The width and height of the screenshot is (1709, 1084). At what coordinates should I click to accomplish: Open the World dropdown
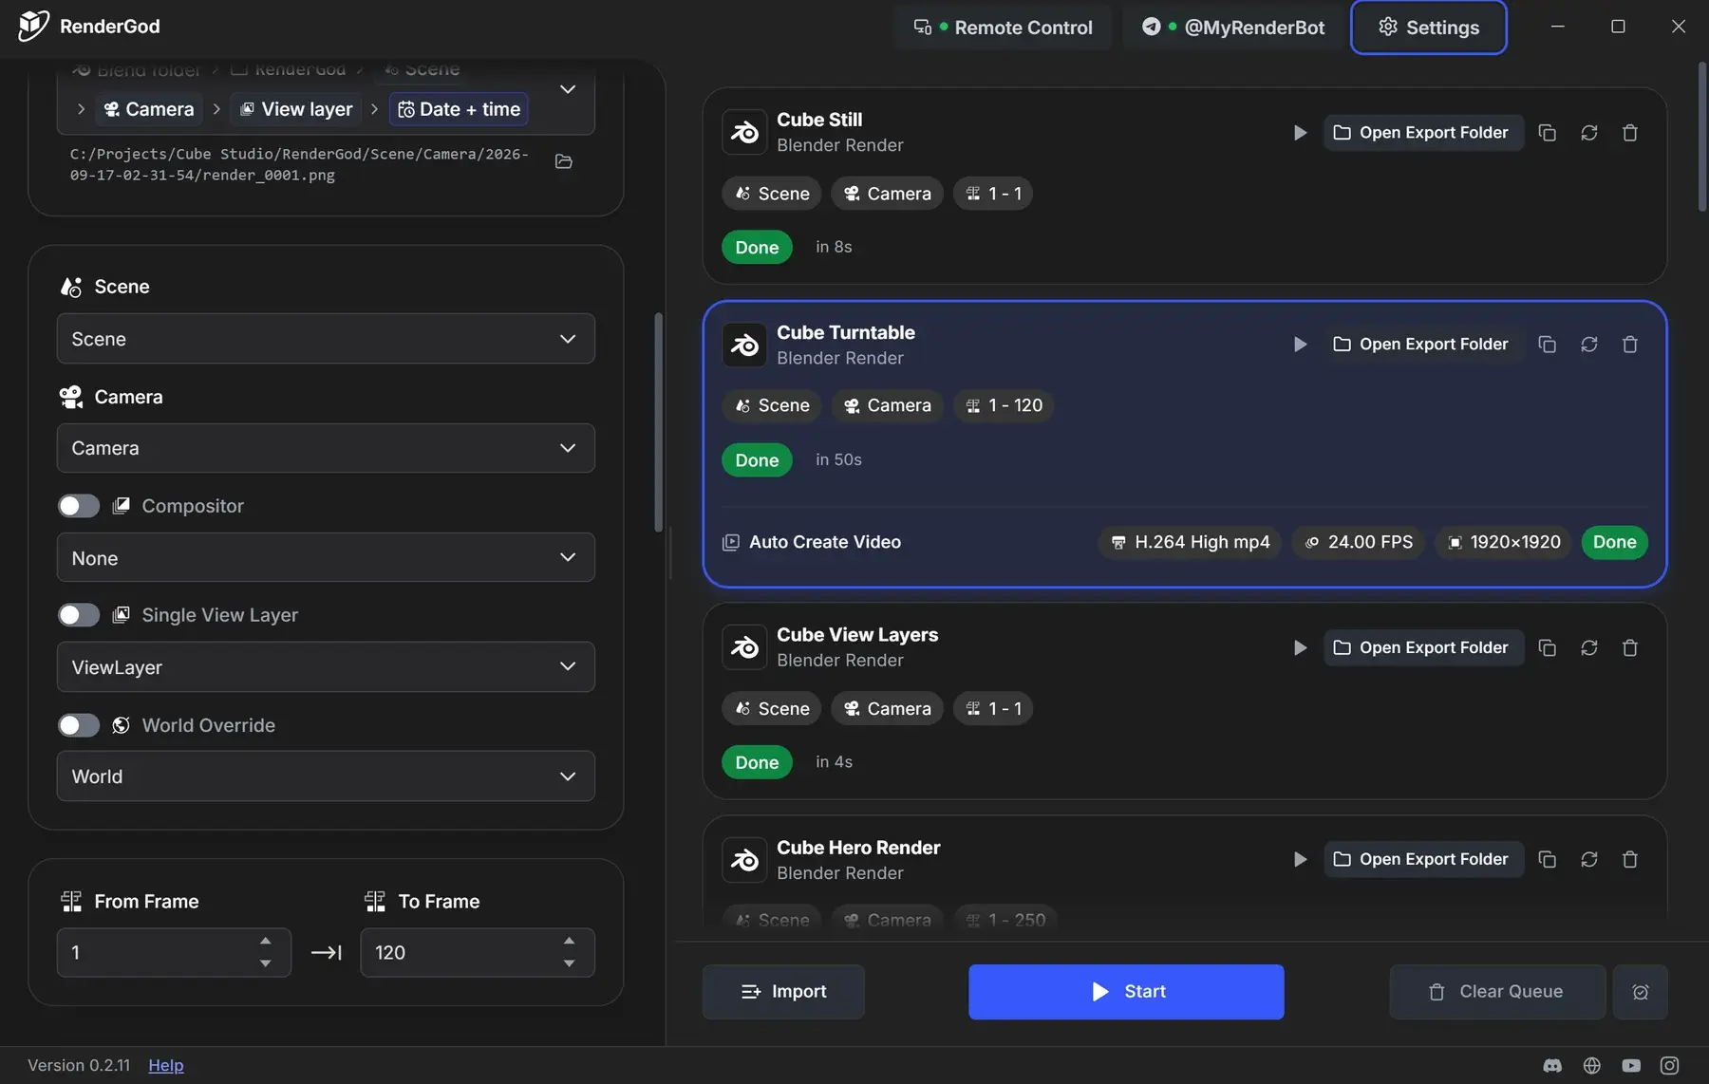click(x=326, y=776)
